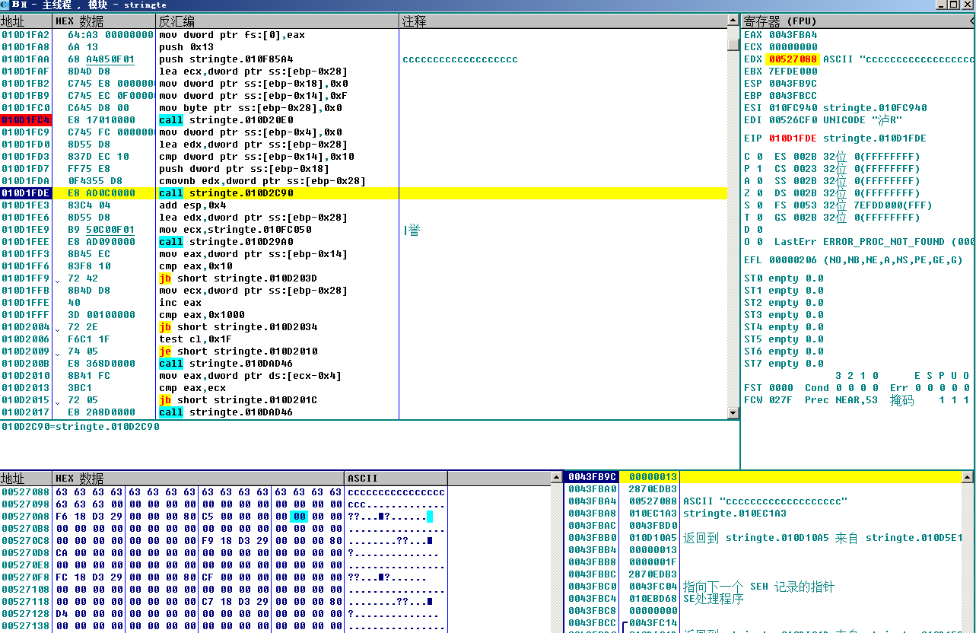This screenshot has width=976, height=633.
Task: Select the jb short stringte.010D203D instruction
Action: point(238,278)
